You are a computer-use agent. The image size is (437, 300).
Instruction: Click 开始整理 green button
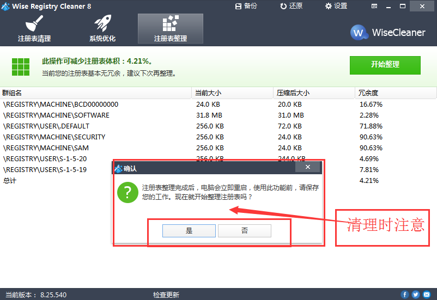click(x=385, y=65)
